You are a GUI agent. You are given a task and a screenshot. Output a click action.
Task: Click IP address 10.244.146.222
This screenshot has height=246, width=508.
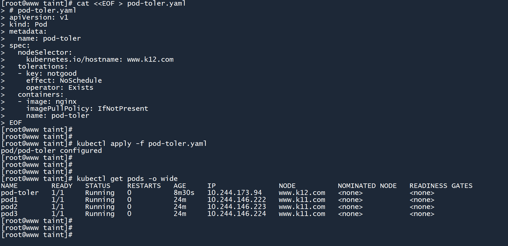pyautogui.click(x=236, y=200)
